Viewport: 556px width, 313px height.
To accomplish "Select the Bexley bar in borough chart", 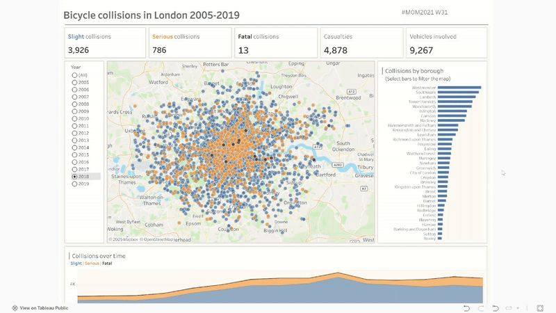I will (441, 239).
